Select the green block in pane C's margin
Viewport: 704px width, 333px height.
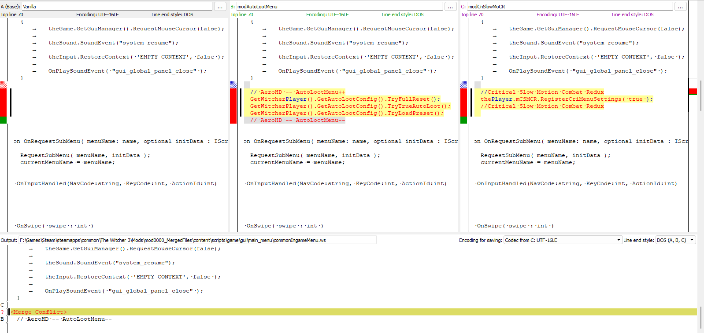[463, 120]
